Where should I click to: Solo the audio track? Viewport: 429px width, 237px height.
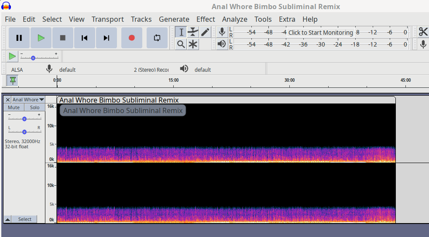pos(34,107)
